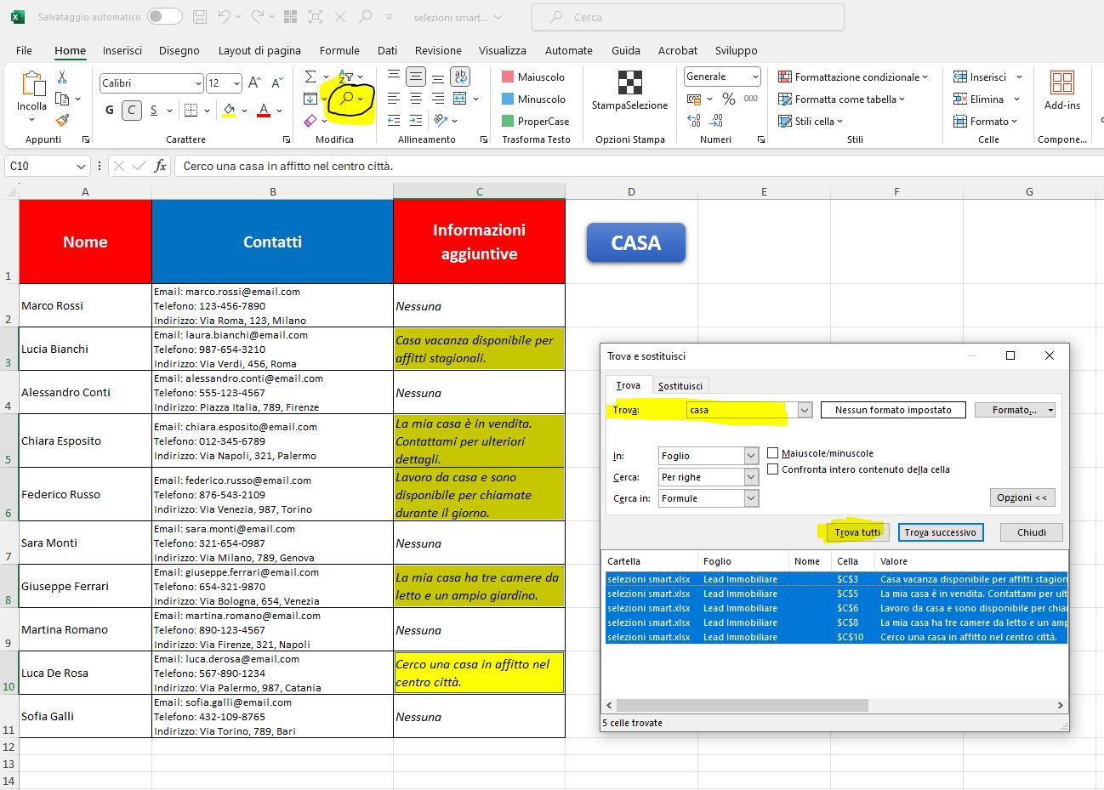This screenshot has height=790, width=1104.
Task: Click the AutoSum sigma icon
Action: 310,77
